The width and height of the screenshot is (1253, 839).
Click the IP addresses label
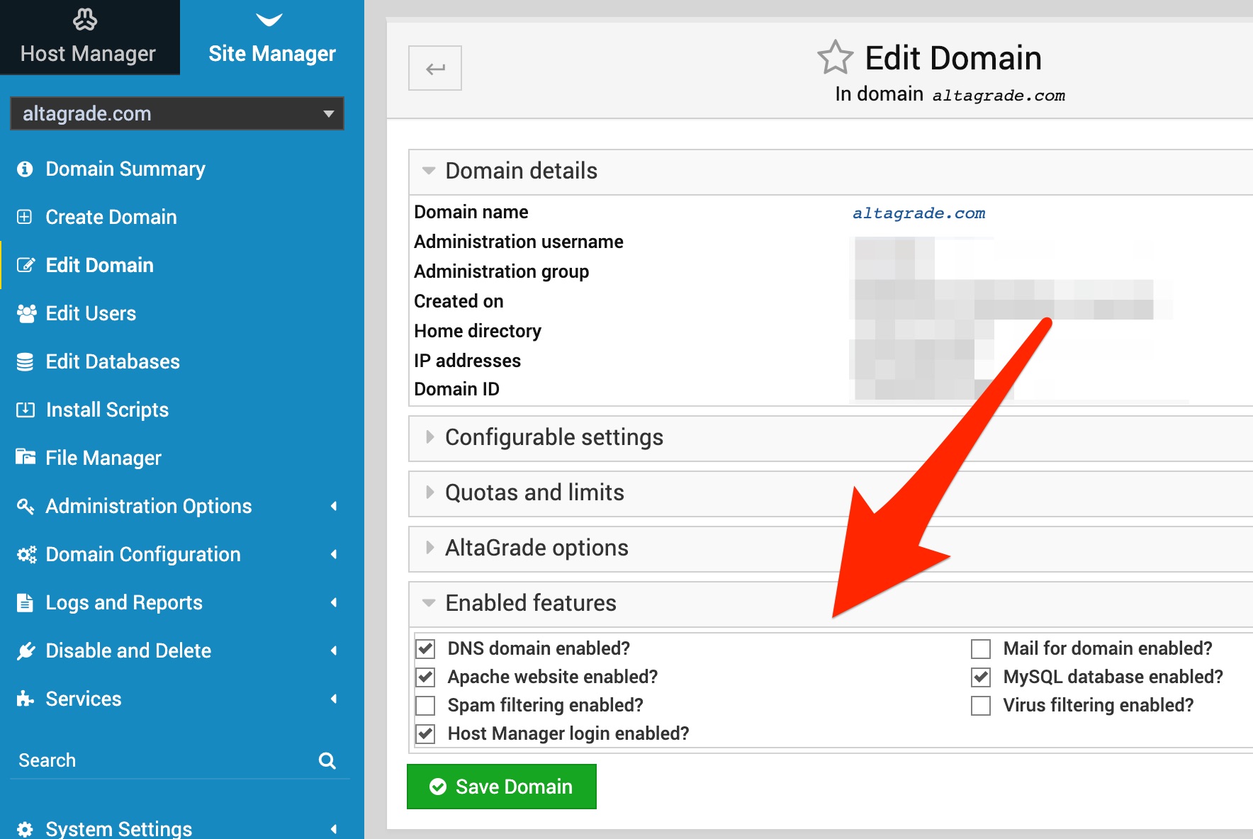coord(468,361)
